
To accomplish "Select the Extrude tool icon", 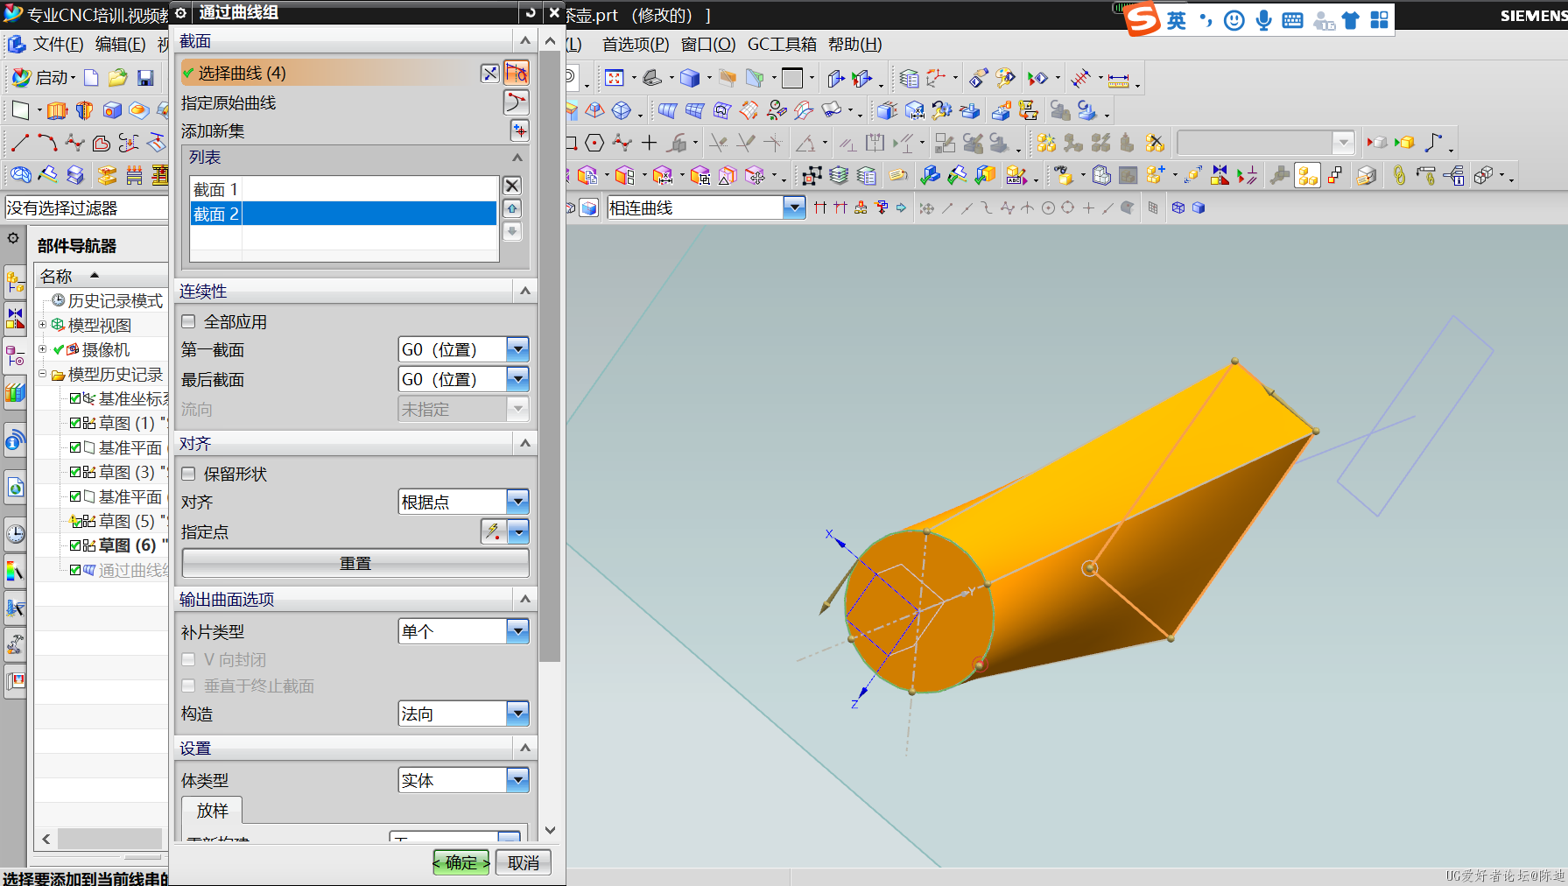I will coord(57,110).
